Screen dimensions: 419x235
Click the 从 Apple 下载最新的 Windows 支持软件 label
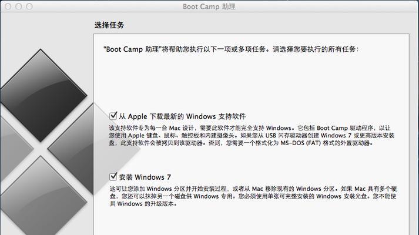pos(182,116)
